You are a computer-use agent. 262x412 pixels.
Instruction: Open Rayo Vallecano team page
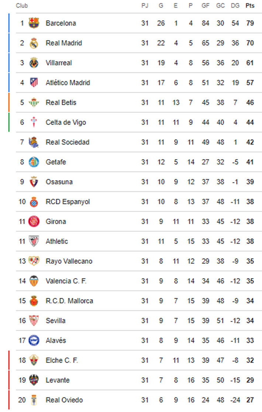click(x=69, y=261)
